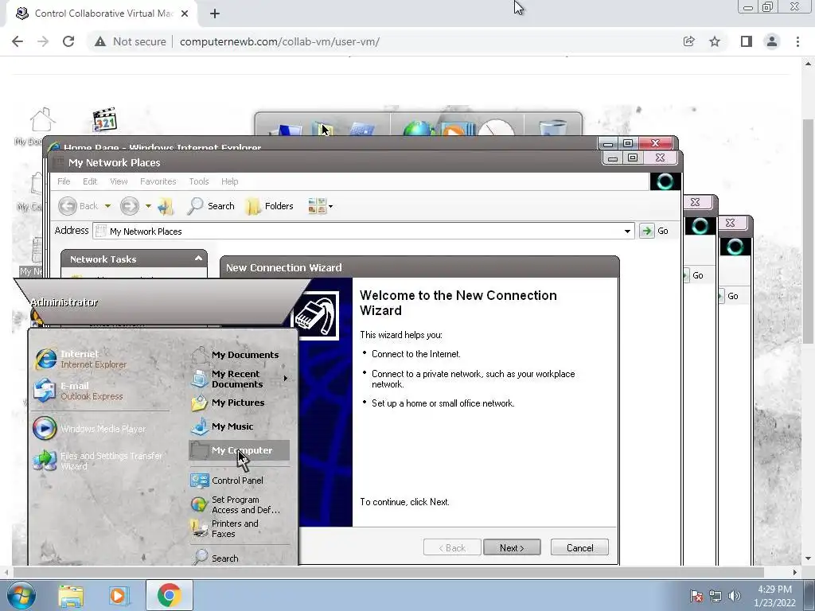This screenshot has width=815, height=611.
Task: Open My Pictures folder entry
Action: click(x=228, y=403)
